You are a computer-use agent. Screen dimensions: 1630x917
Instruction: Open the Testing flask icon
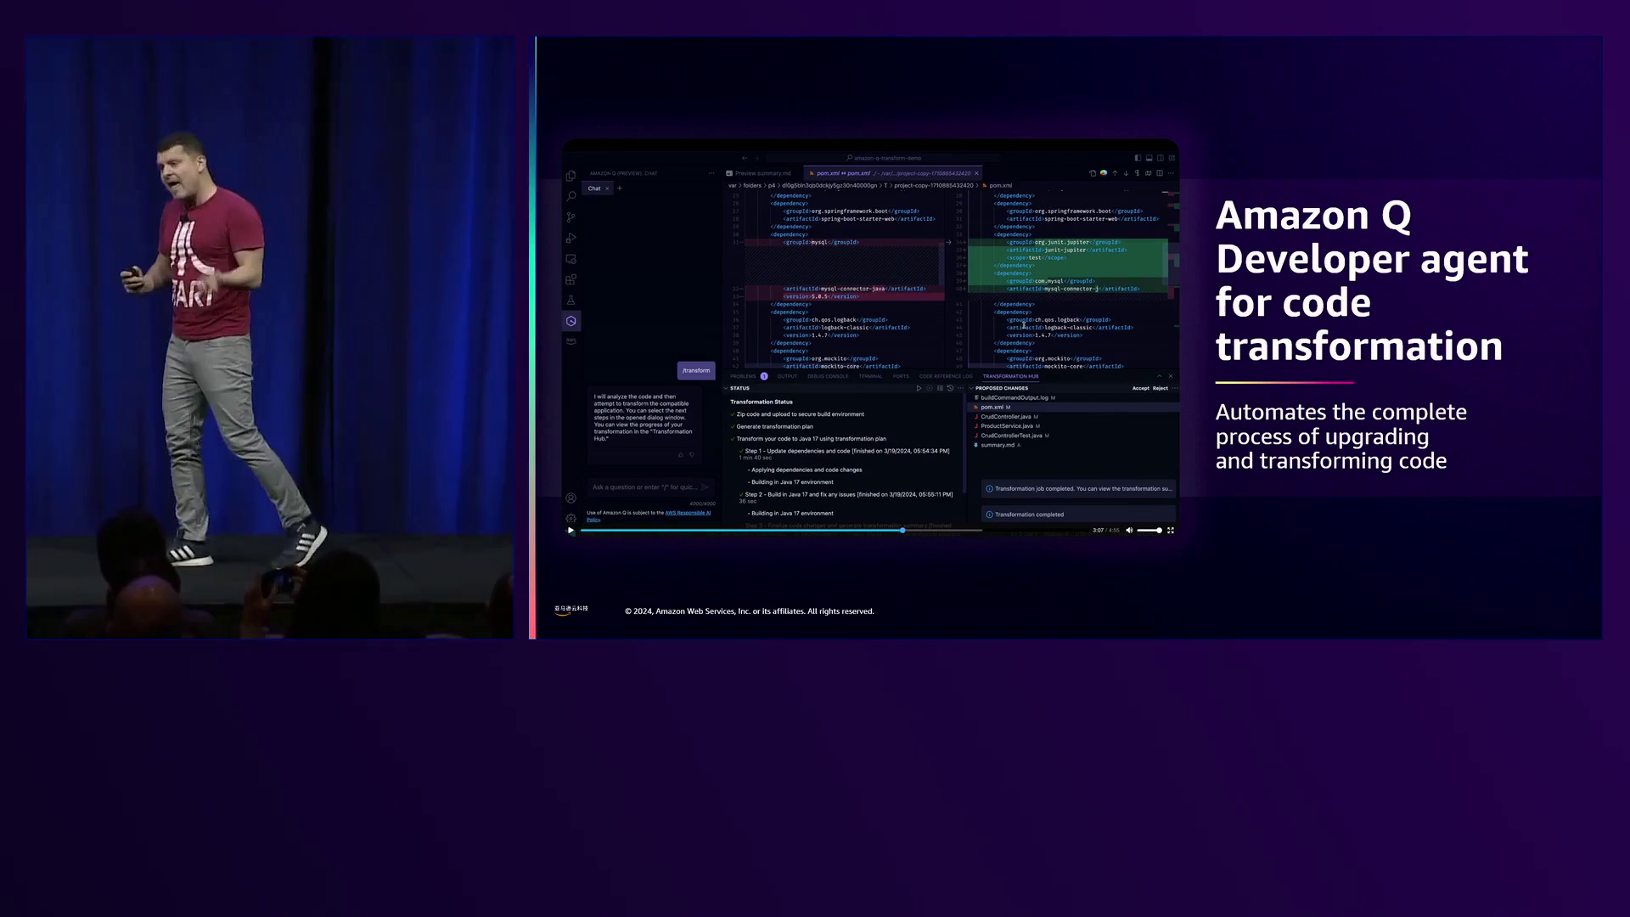click(x=570, y=300)
